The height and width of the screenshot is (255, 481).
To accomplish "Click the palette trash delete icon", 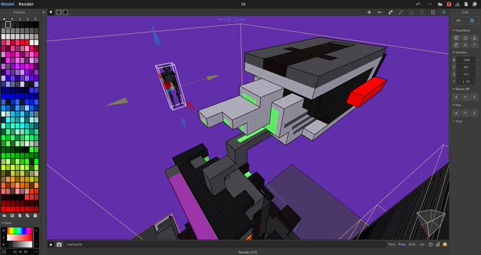I will [x=35, y=215].
